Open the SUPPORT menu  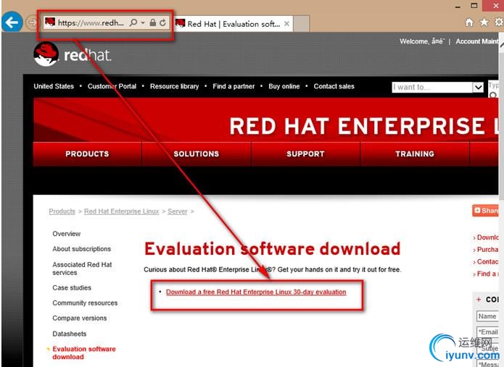point(305,154)
